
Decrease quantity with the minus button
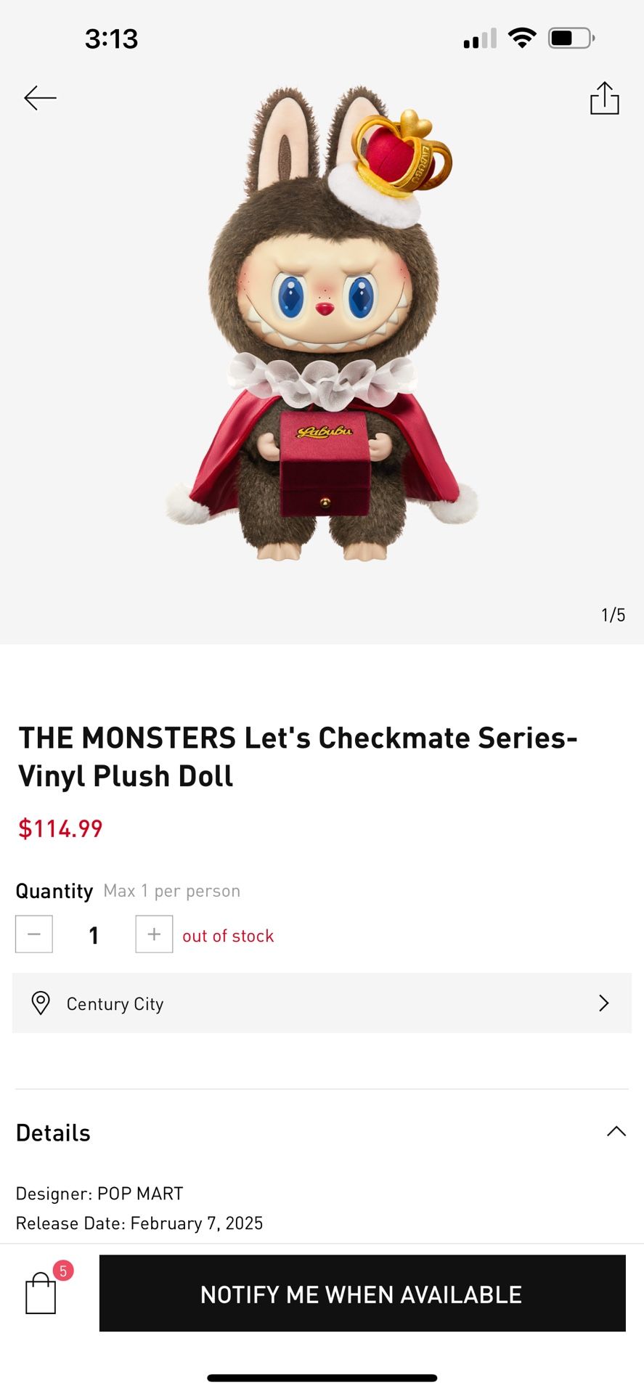[34, 934]
